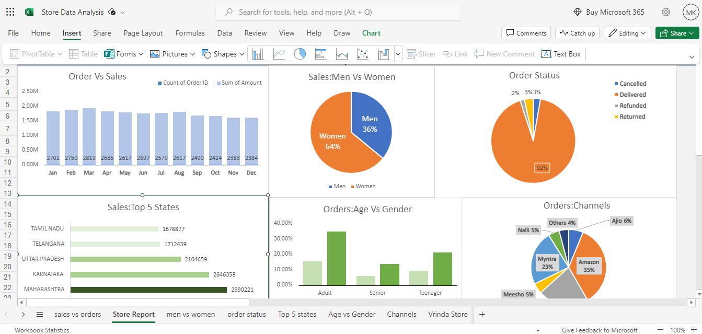Insert a scatter chart from the ribbon
Screen dimensions: 702x334
363,54
